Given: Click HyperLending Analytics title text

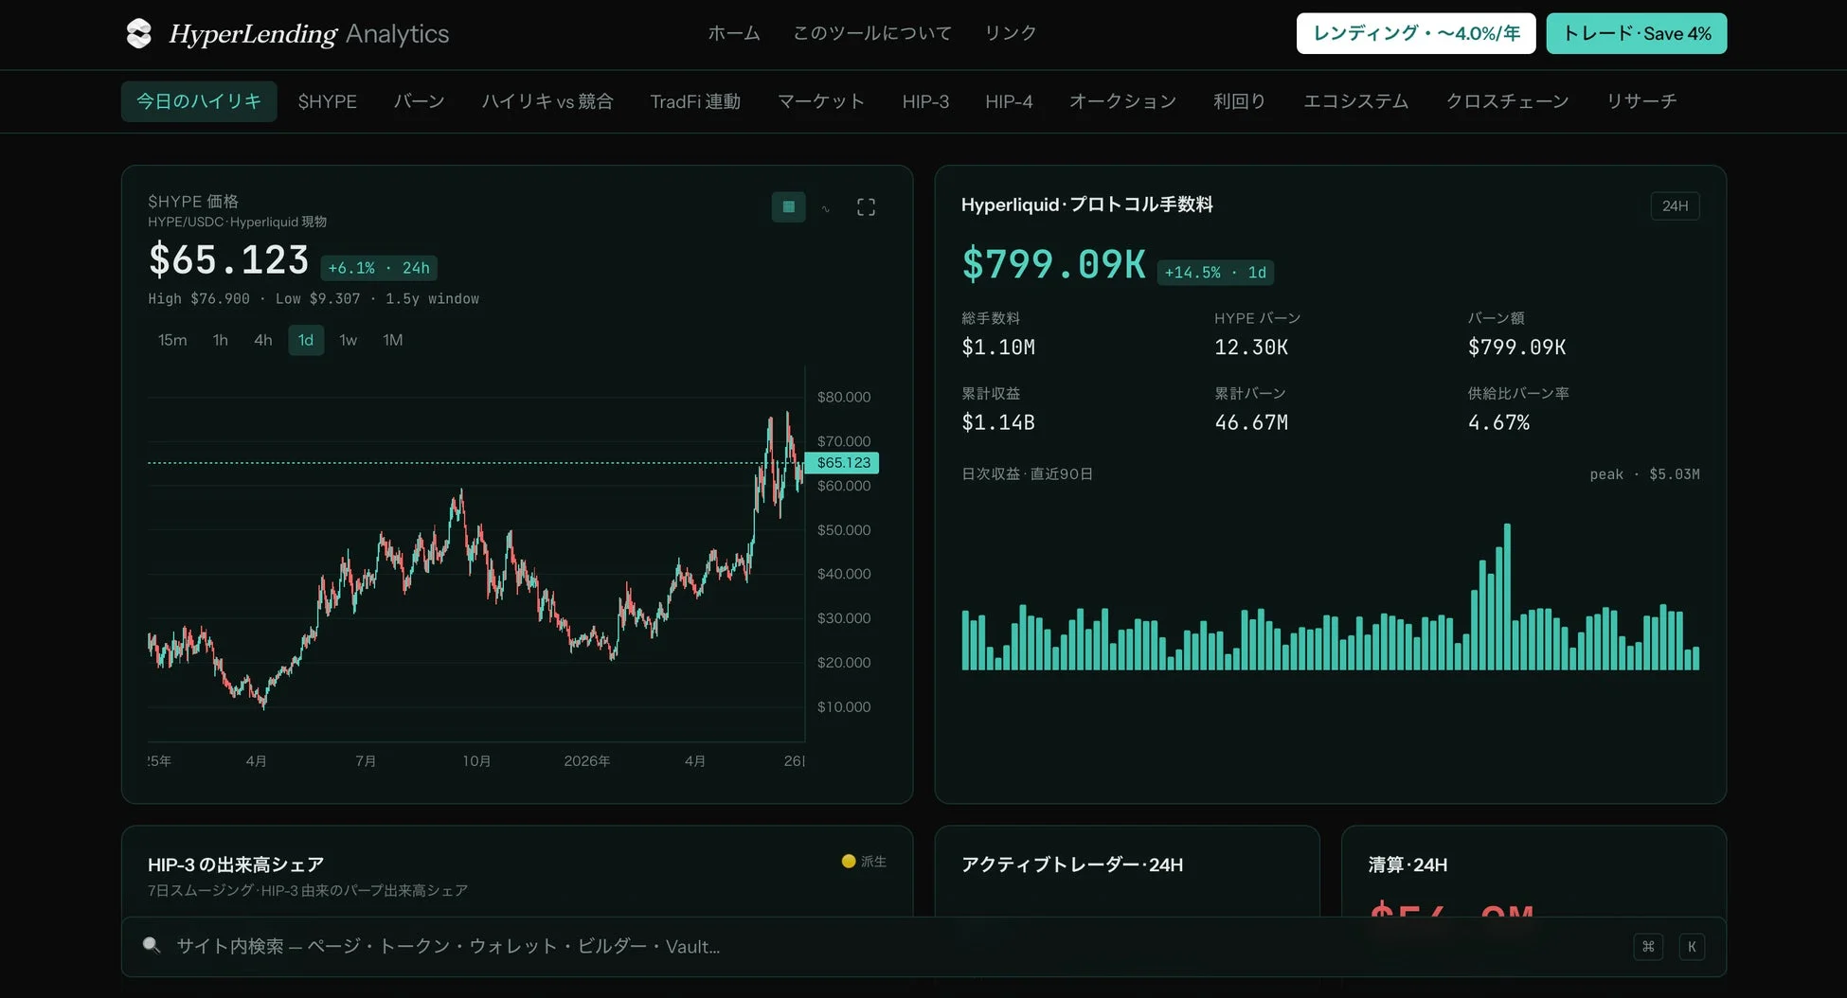Looking at the screenshot, I should tap(309, 33).
